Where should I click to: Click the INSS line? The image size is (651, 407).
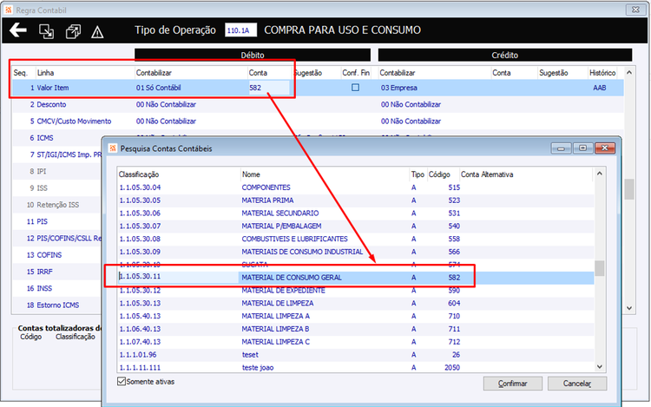tap(44, 288)
